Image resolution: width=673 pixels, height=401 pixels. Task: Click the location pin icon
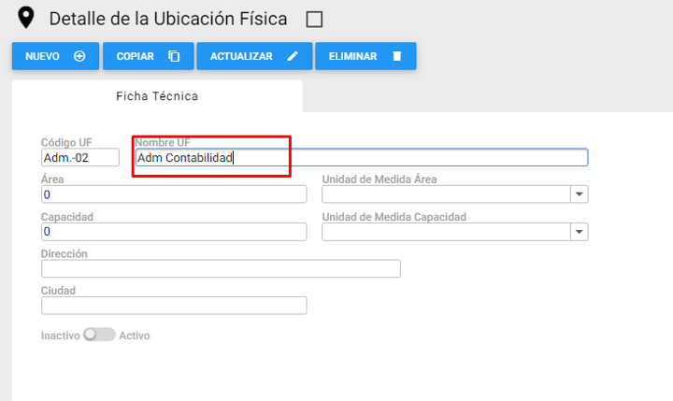click(x=26, y=18)
